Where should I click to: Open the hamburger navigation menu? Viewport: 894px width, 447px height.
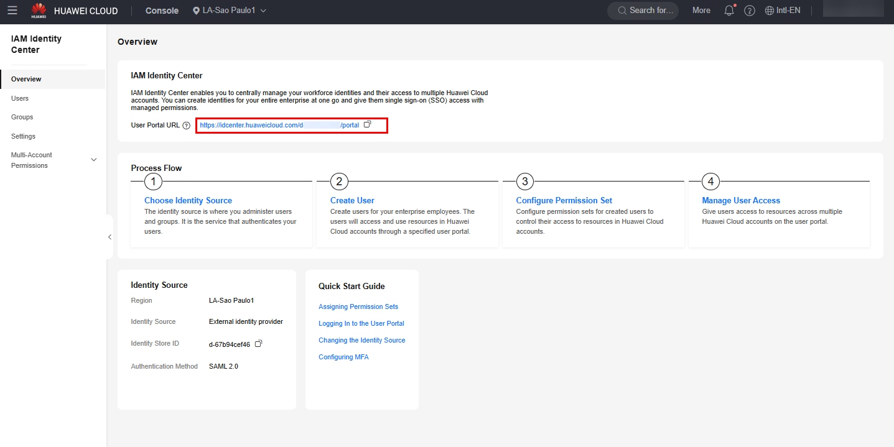pyautogui.click(x=12, y=11)
